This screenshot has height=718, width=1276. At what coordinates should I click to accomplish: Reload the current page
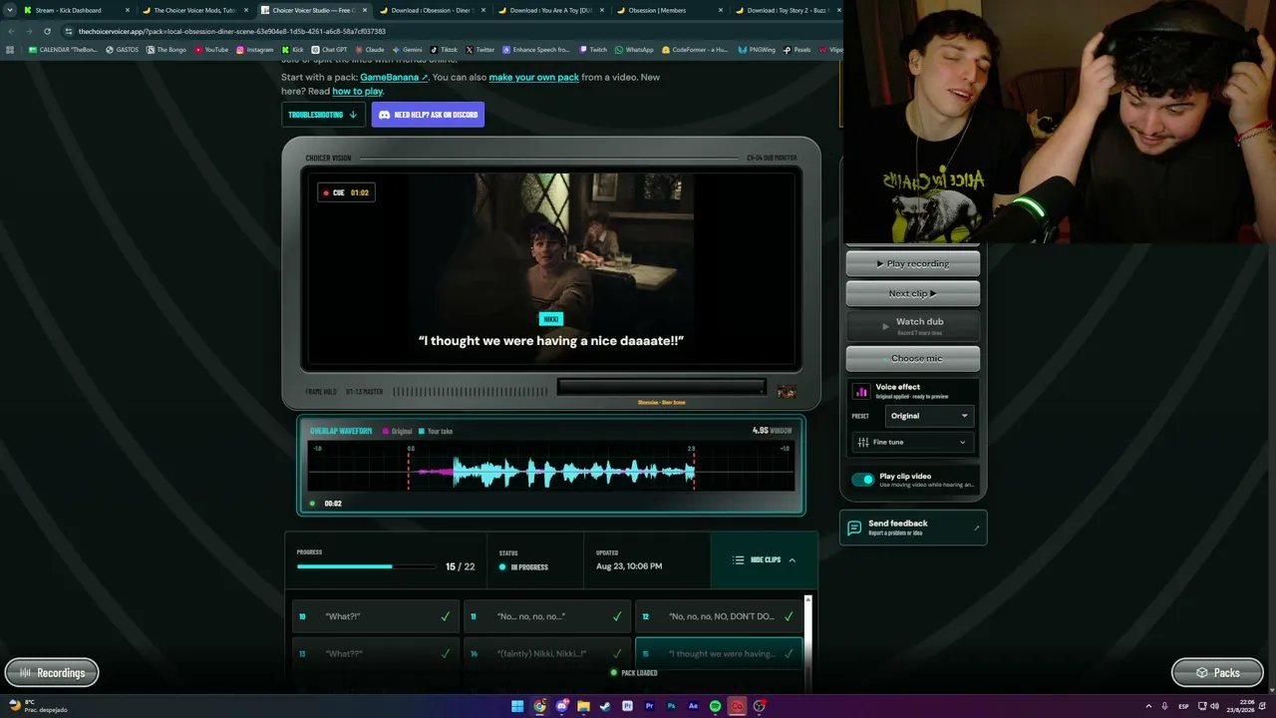click(x=47, y=31)
